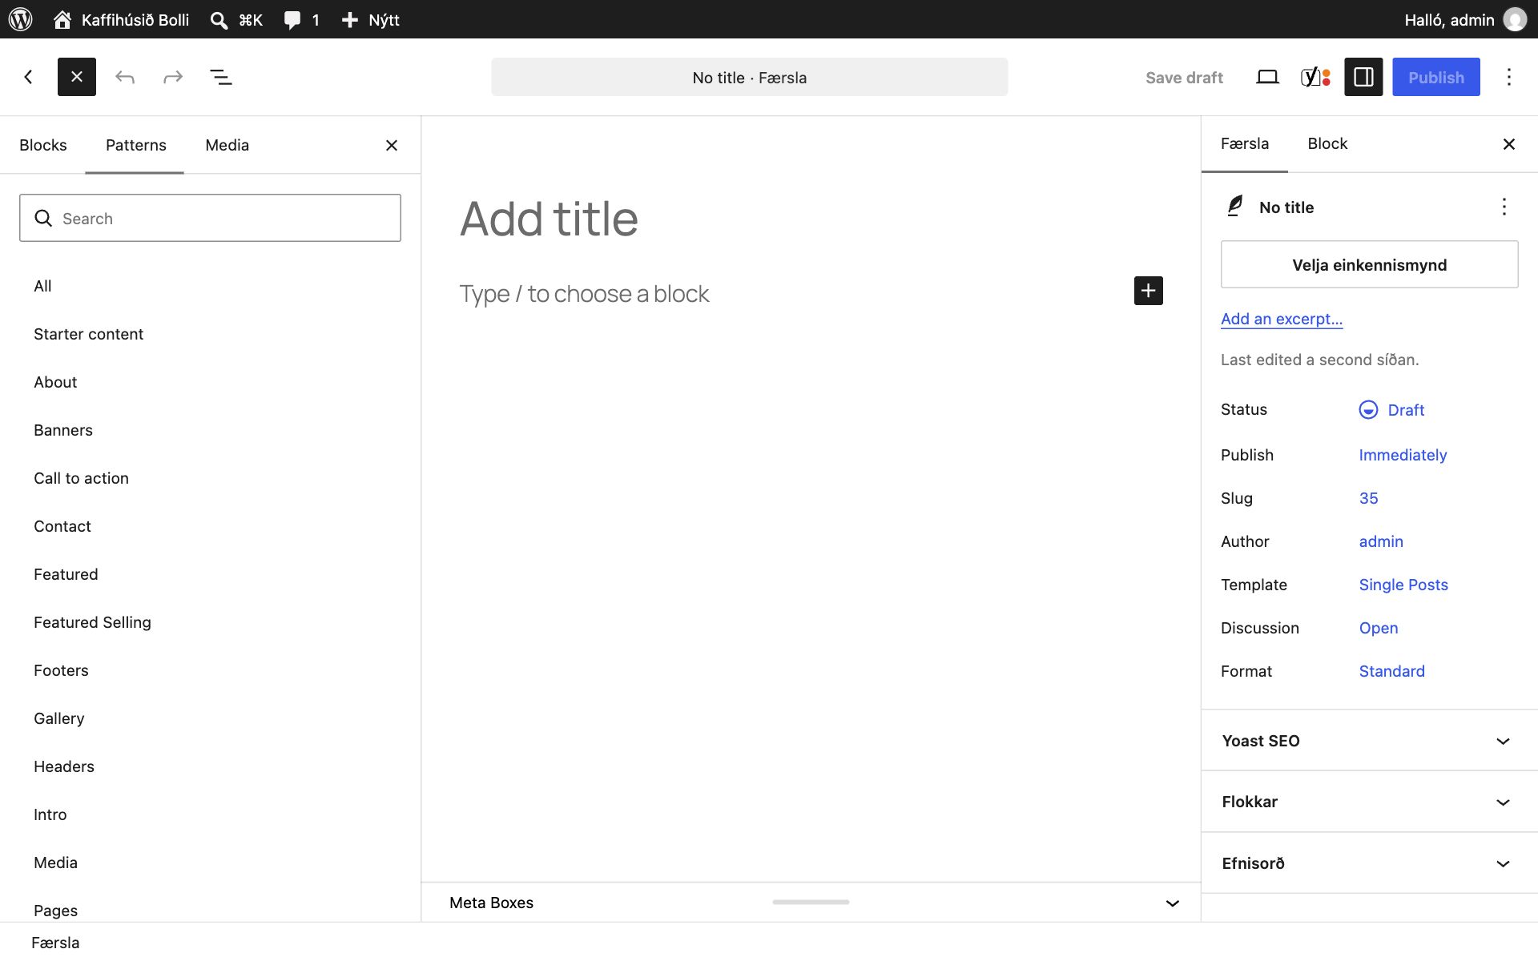The image size is (1538, 961).
Task: Click the Nýtt plus item
Action: click(370, 19)
